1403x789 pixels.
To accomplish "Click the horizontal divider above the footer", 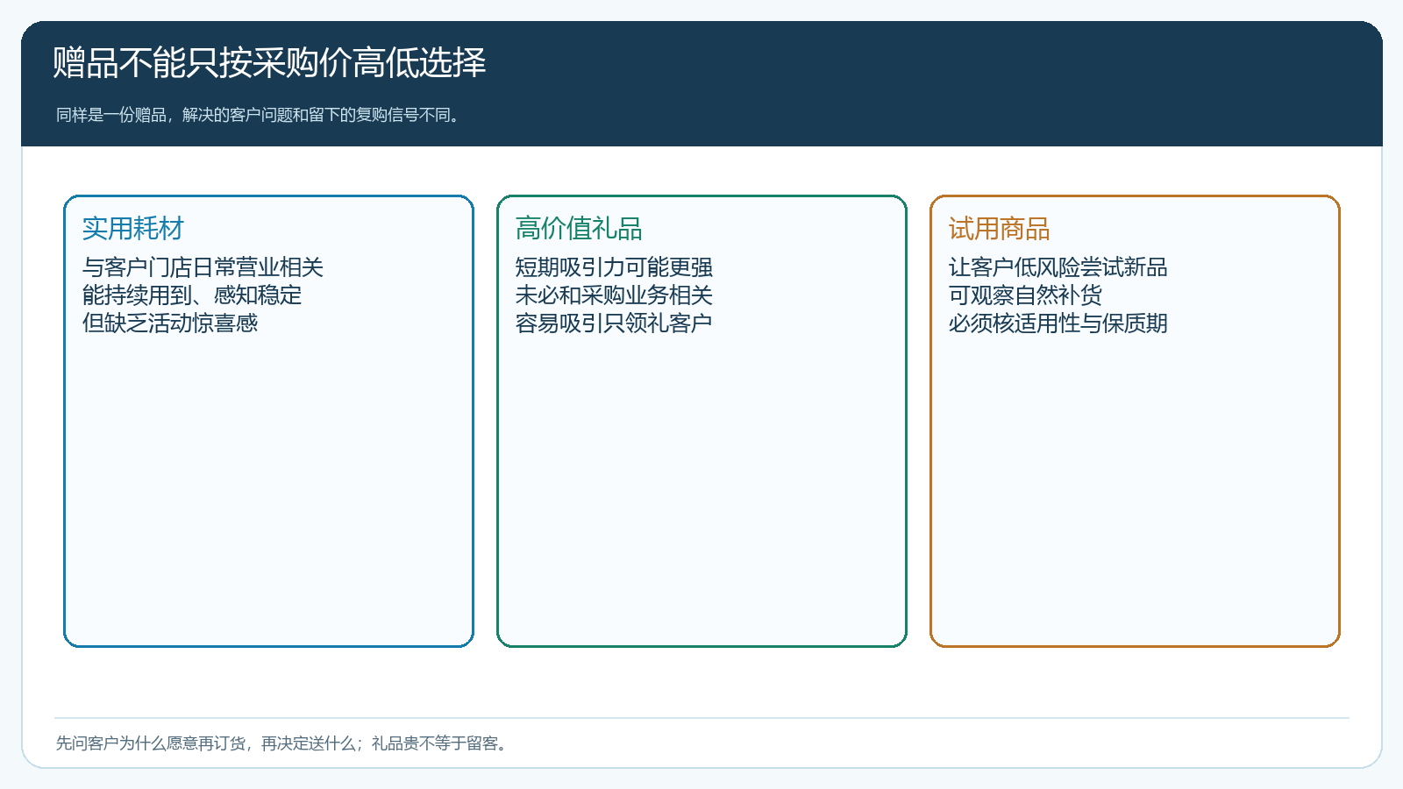I will [701, 718].
